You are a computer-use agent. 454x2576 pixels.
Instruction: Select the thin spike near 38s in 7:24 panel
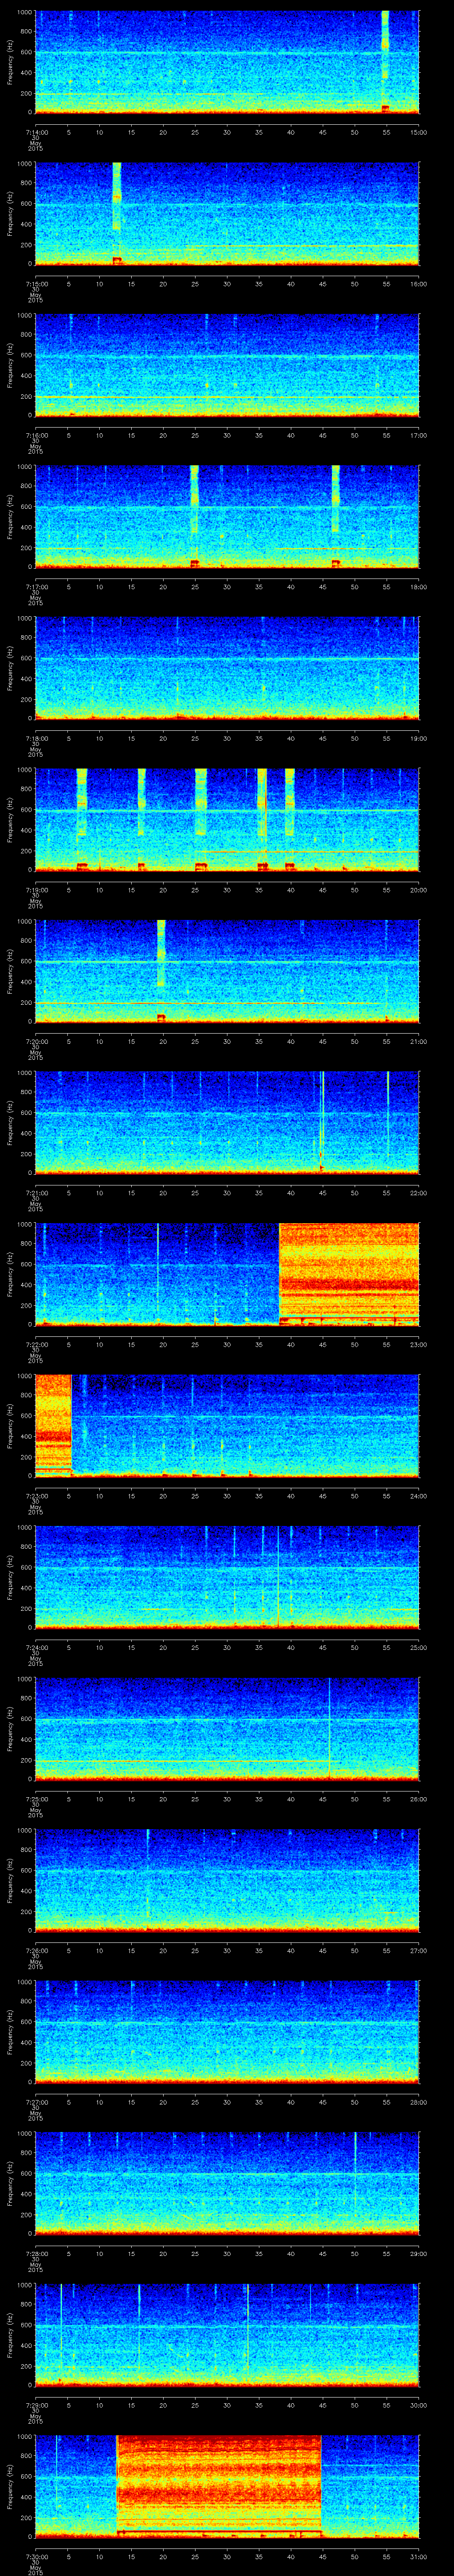click(x=278, y=1577)
